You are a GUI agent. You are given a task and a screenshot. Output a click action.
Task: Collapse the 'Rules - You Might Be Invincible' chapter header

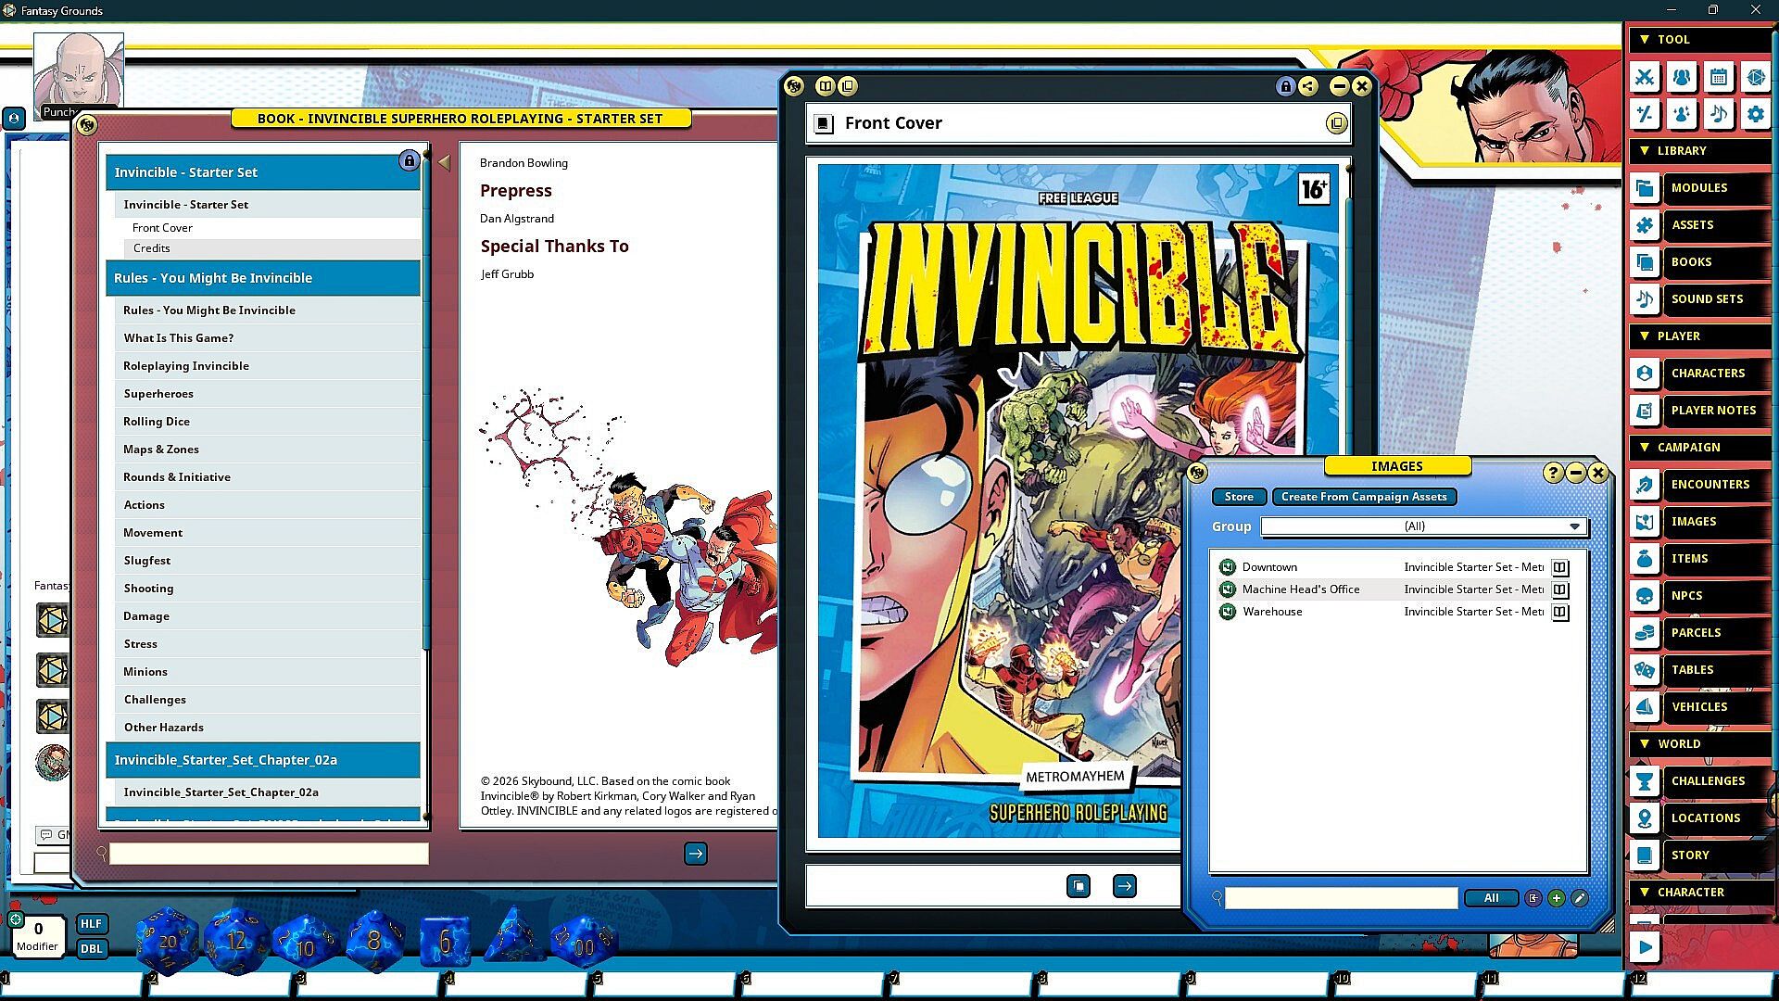click(263, 278)
